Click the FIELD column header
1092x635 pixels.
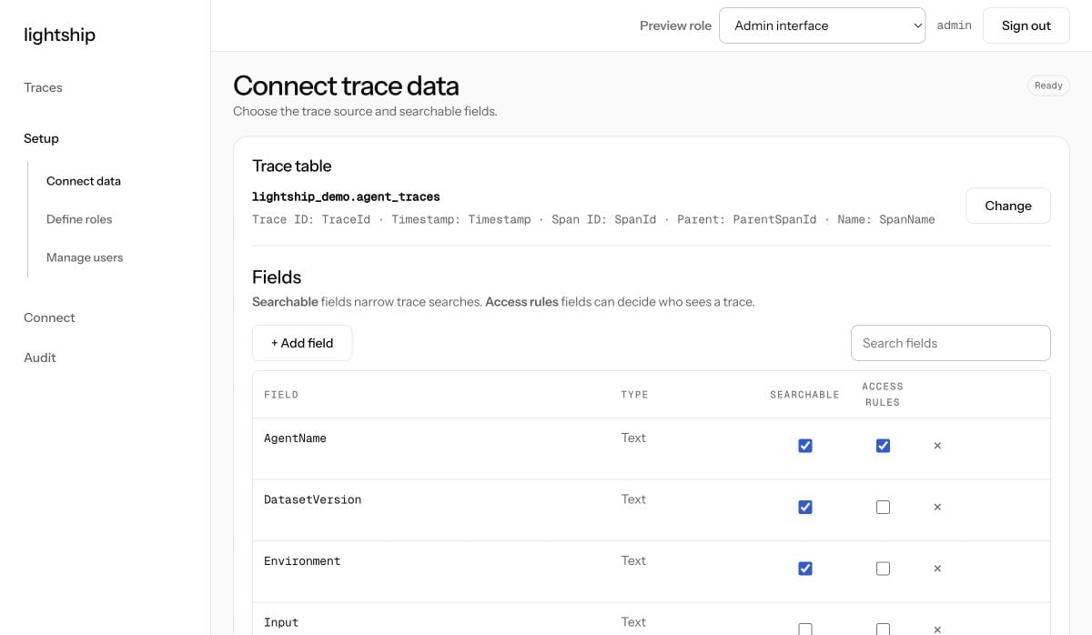(281, 395)
